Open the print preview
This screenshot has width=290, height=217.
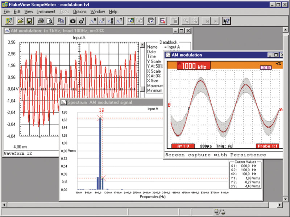pyautogui.click(x=50, y=21)
